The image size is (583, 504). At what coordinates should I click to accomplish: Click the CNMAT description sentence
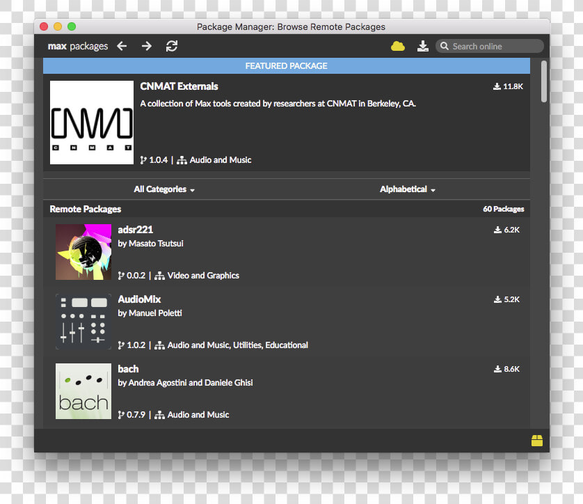click(x=278, y=104)
